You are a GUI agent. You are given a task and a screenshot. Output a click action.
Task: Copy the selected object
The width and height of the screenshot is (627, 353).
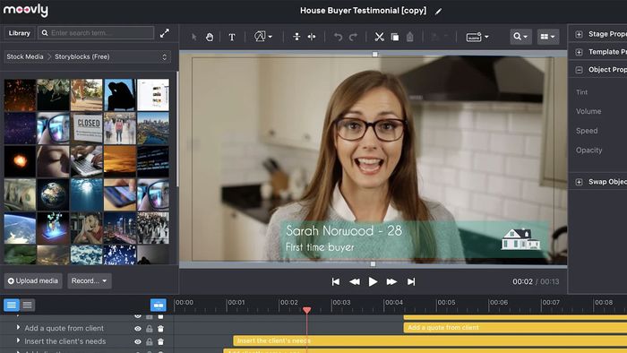(395, 37)
